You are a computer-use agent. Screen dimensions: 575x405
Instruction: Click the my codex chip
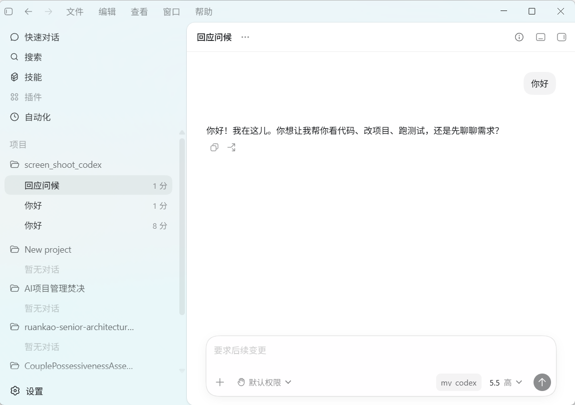[x=459, y=382]
